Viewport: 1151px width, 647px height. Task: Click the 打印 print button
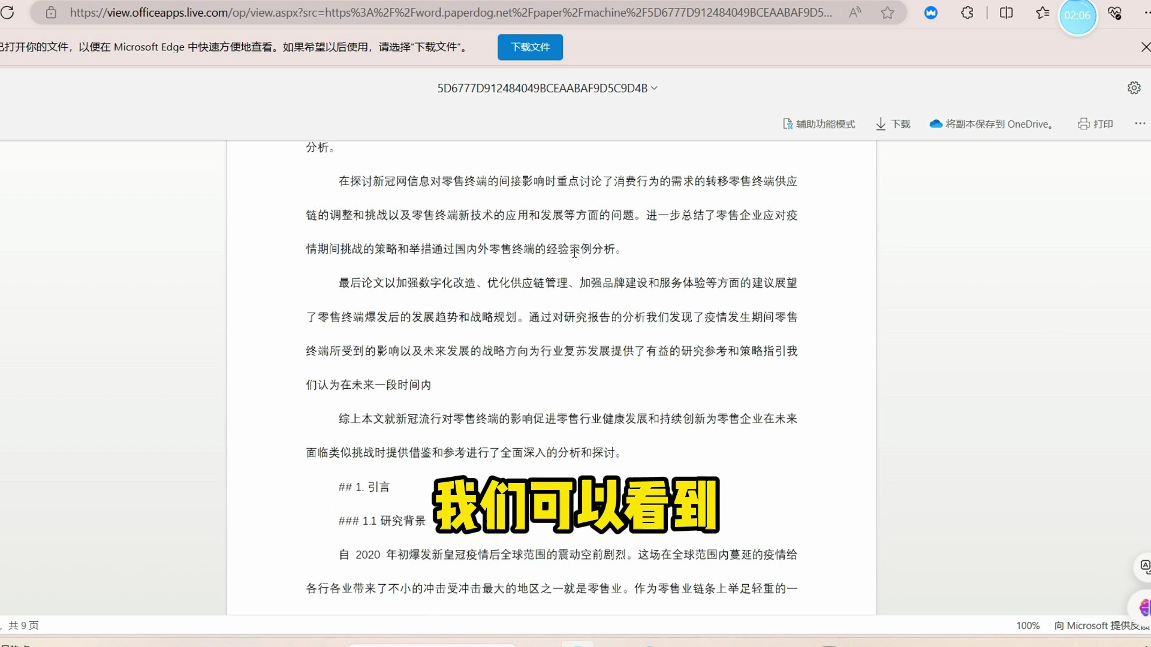pos(1095,124)
